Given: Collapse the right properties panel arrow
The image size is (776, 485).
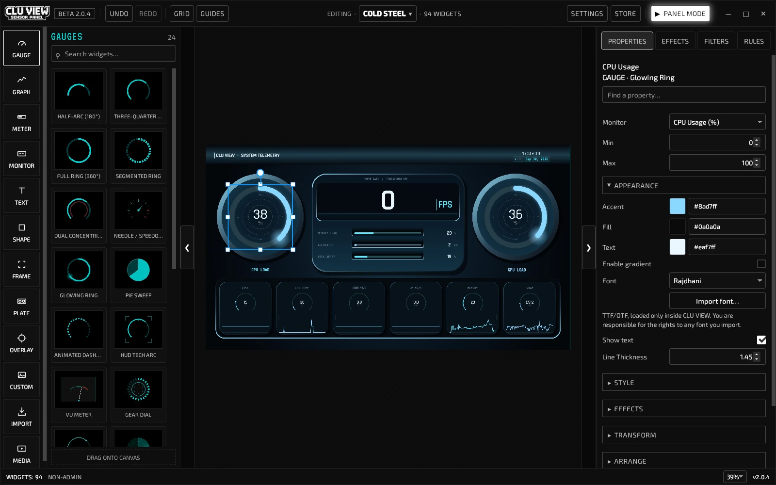Looking at the screenshot, I should click(x=588, y=247).
